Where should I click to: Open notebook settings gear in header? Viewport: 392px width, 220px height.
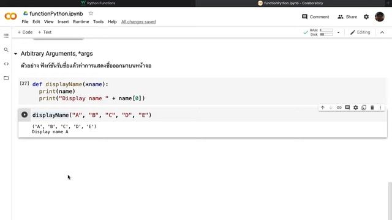coord(366,16)
